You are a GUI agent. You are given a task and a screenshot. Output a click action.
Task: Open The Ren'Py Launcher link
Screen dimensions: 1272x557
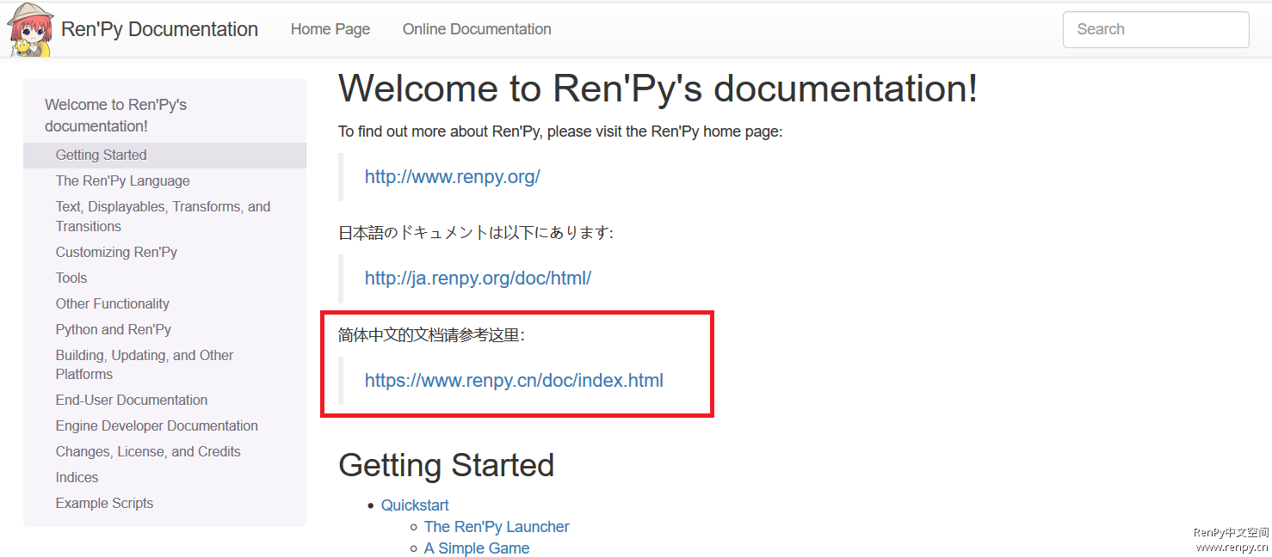pyautogui.click(x=497, y=527)
